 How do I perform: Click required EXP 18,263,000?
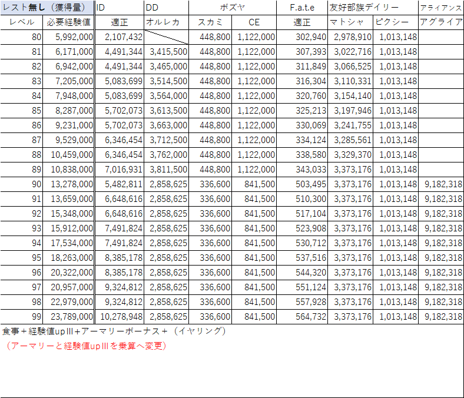[x=68, y=258]
